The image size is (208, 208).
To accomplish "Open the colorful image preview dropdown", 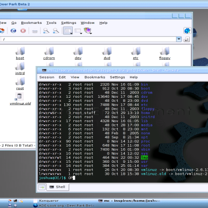I will point(88,31).
